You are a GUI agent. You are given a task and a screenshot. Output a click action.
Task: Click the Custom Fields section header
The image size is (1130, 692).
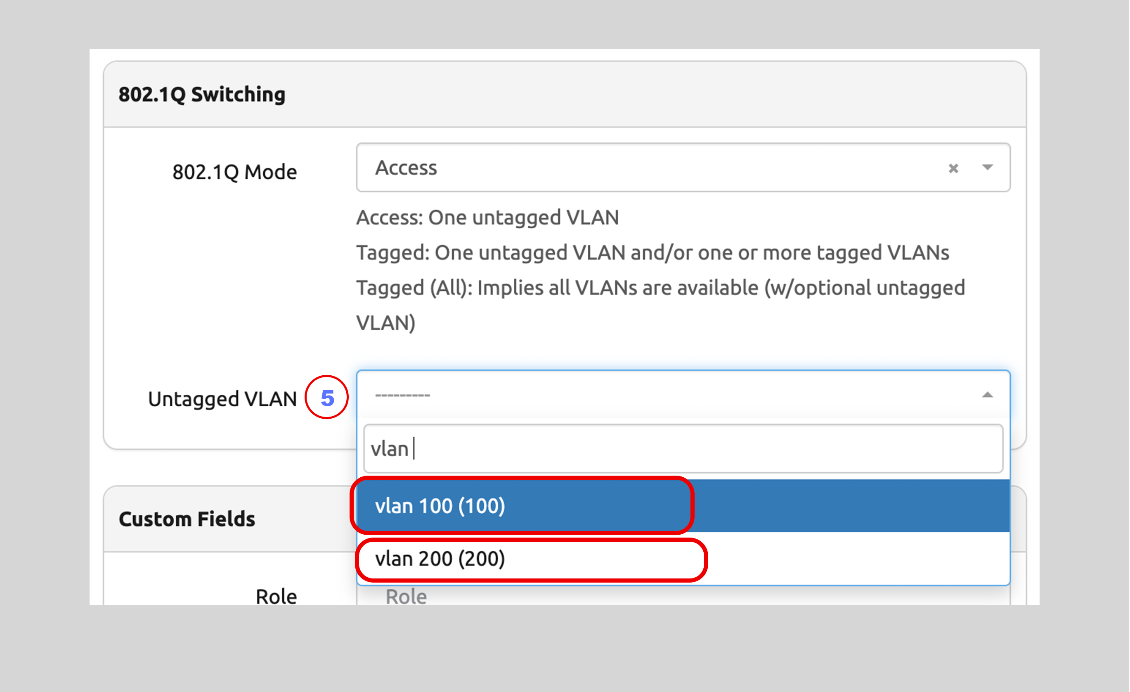pos(186,519)
